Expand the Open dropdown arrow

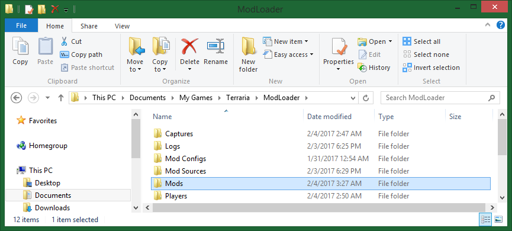(390, 41)
